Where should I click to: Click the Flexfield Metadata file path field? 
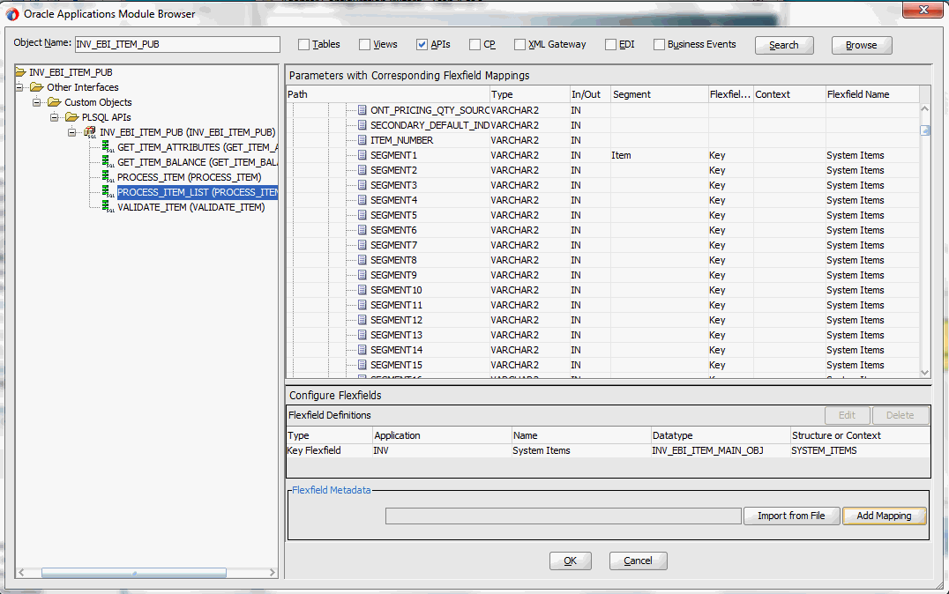pyautogui.click(x=563, y=516)
